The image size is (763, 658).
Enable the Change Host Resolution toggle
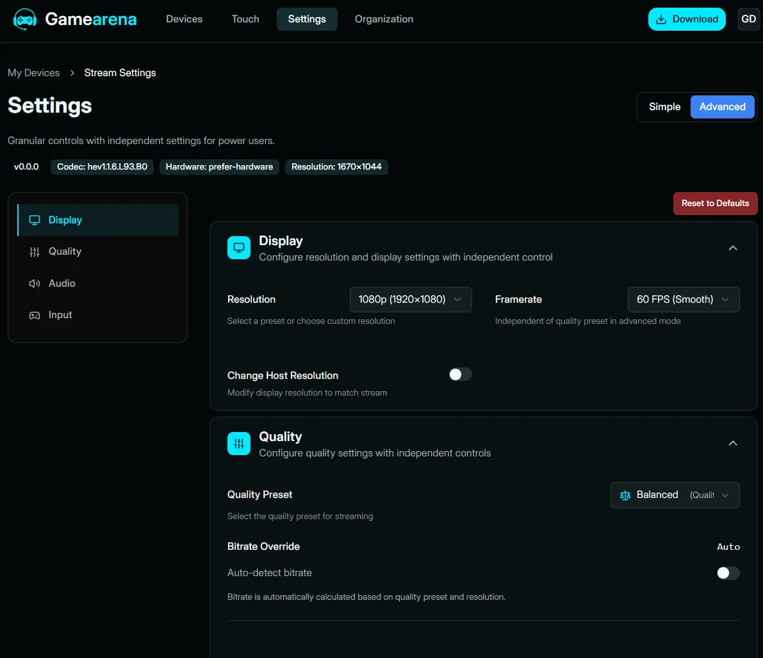461,374
